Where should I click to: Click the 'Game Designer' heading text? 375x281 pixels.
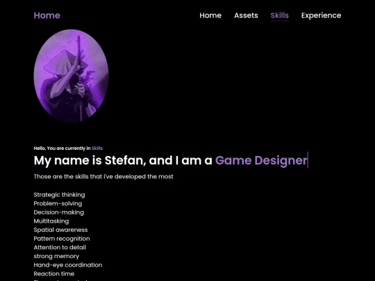pos(261,160)
